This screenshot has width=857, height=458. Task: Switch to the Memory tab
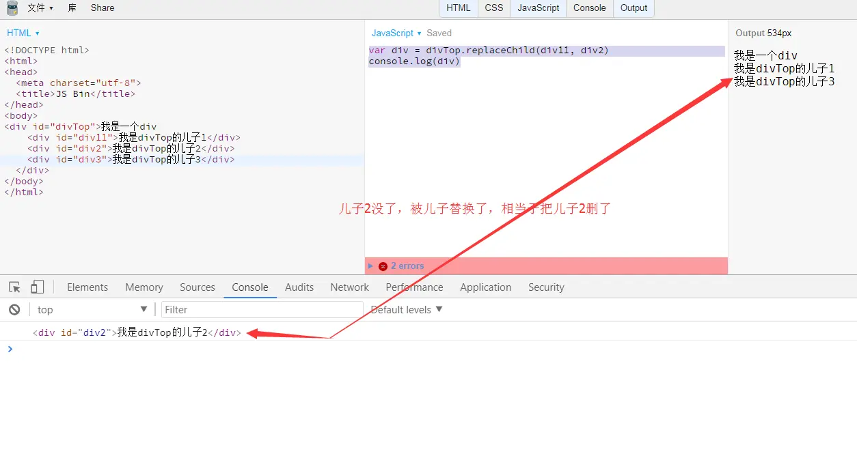pos(144,287)
